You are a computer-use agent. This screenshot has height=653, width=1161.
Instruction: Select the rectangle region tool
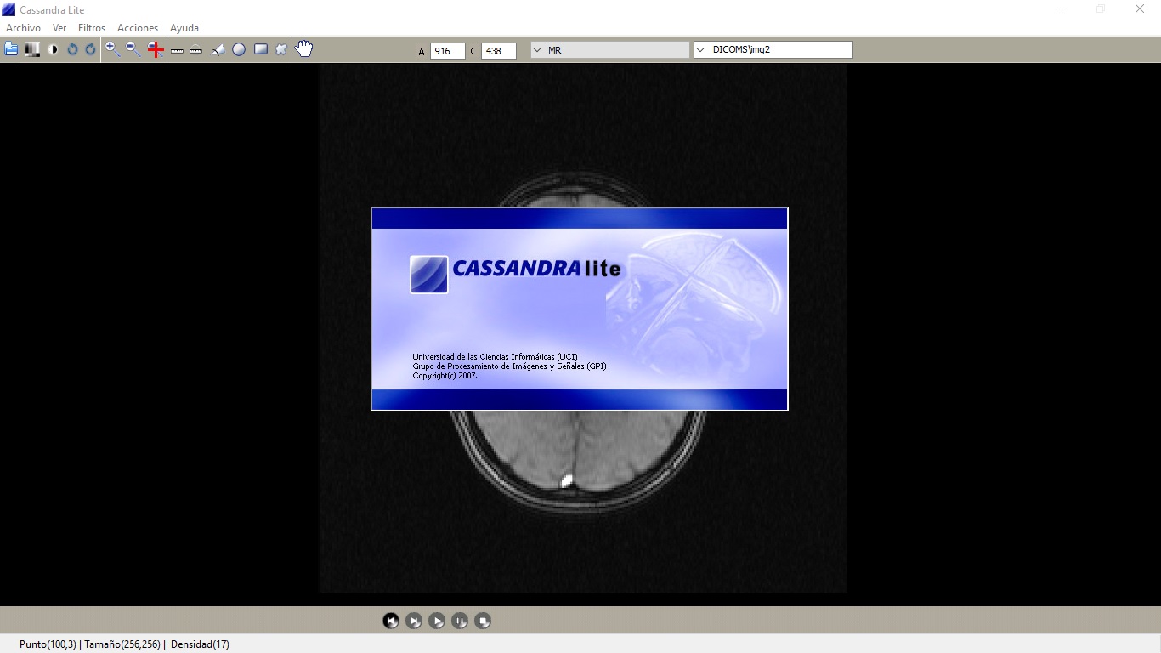(261, 49)
